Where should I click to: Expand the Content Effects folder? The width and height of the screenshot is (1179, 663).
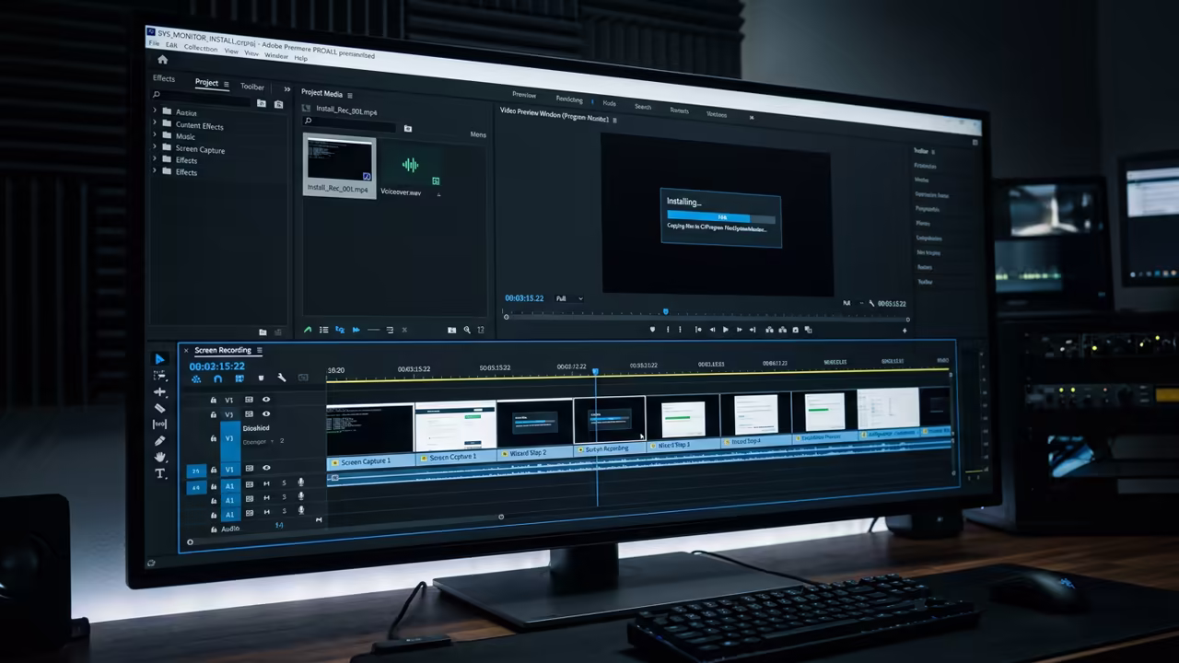click(155, 123)
